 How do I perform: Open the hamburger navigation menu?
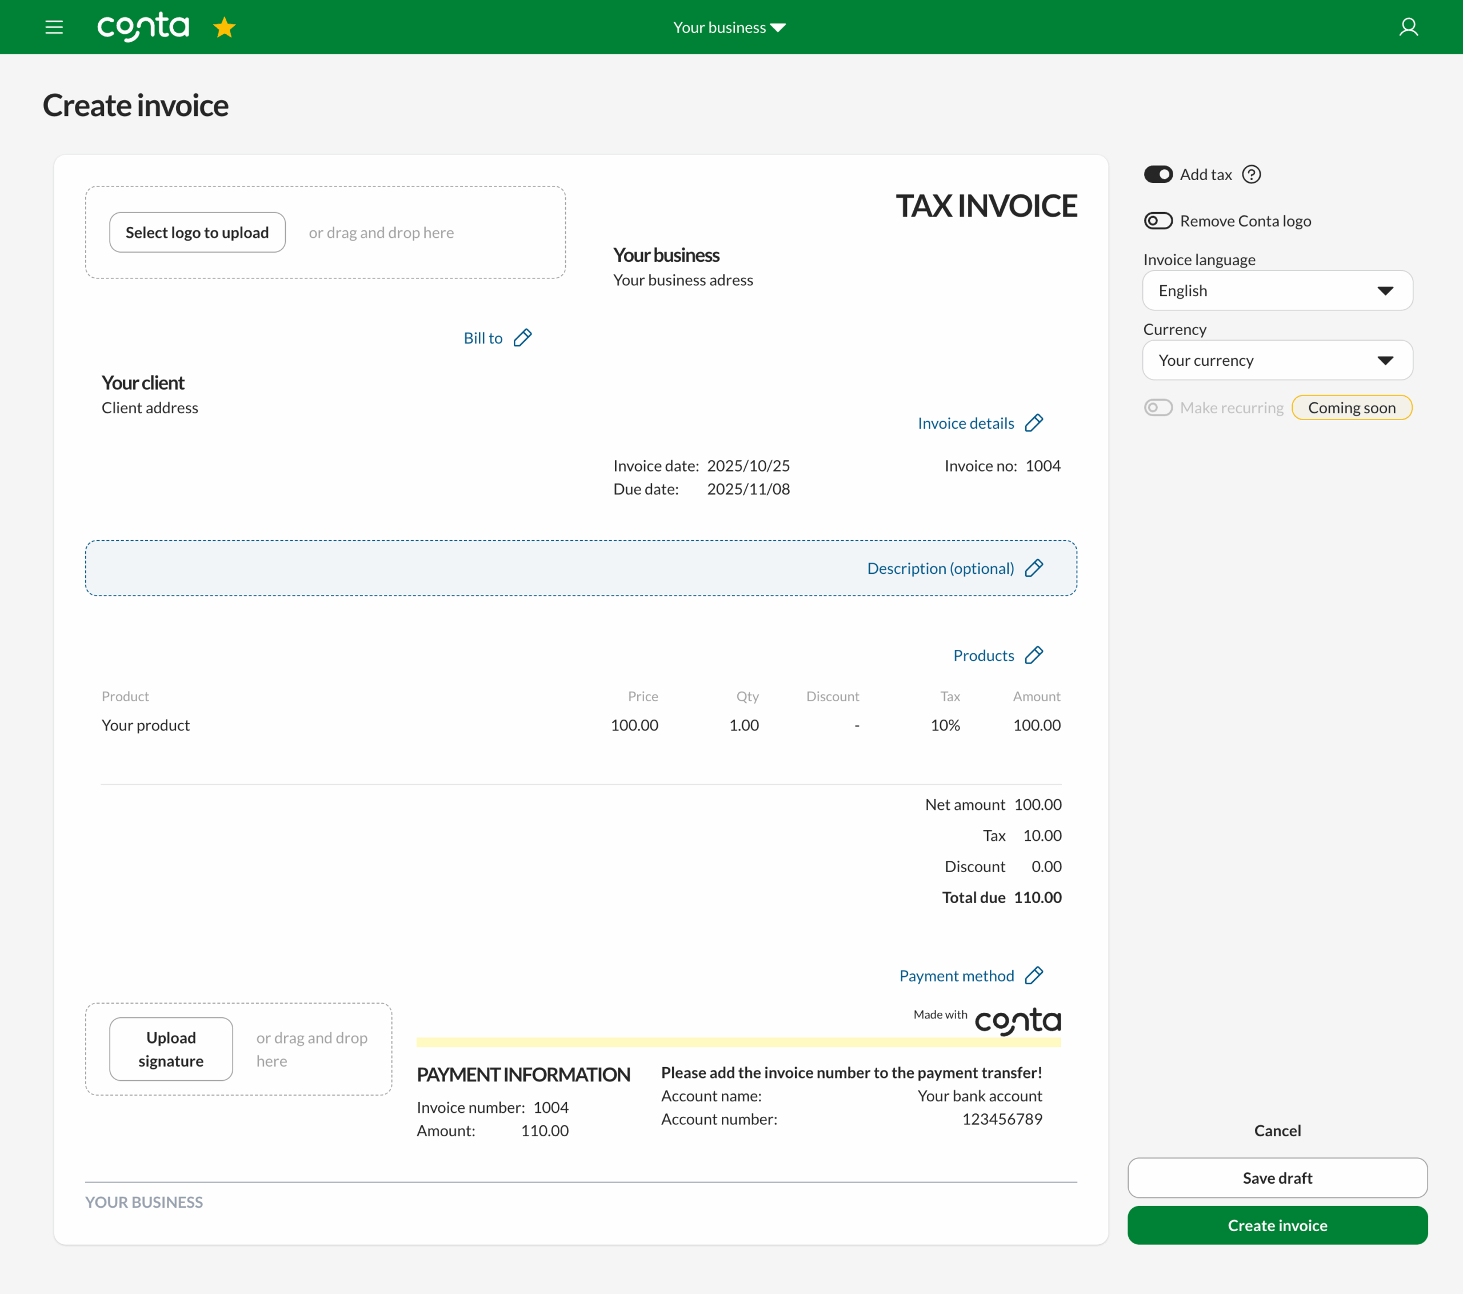tap(54, 27)
